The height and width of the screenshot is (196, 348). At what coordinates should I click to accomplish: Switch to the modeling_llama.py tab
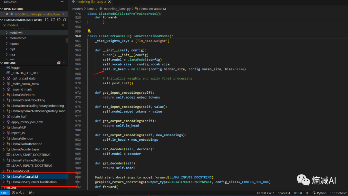(91, 2)
